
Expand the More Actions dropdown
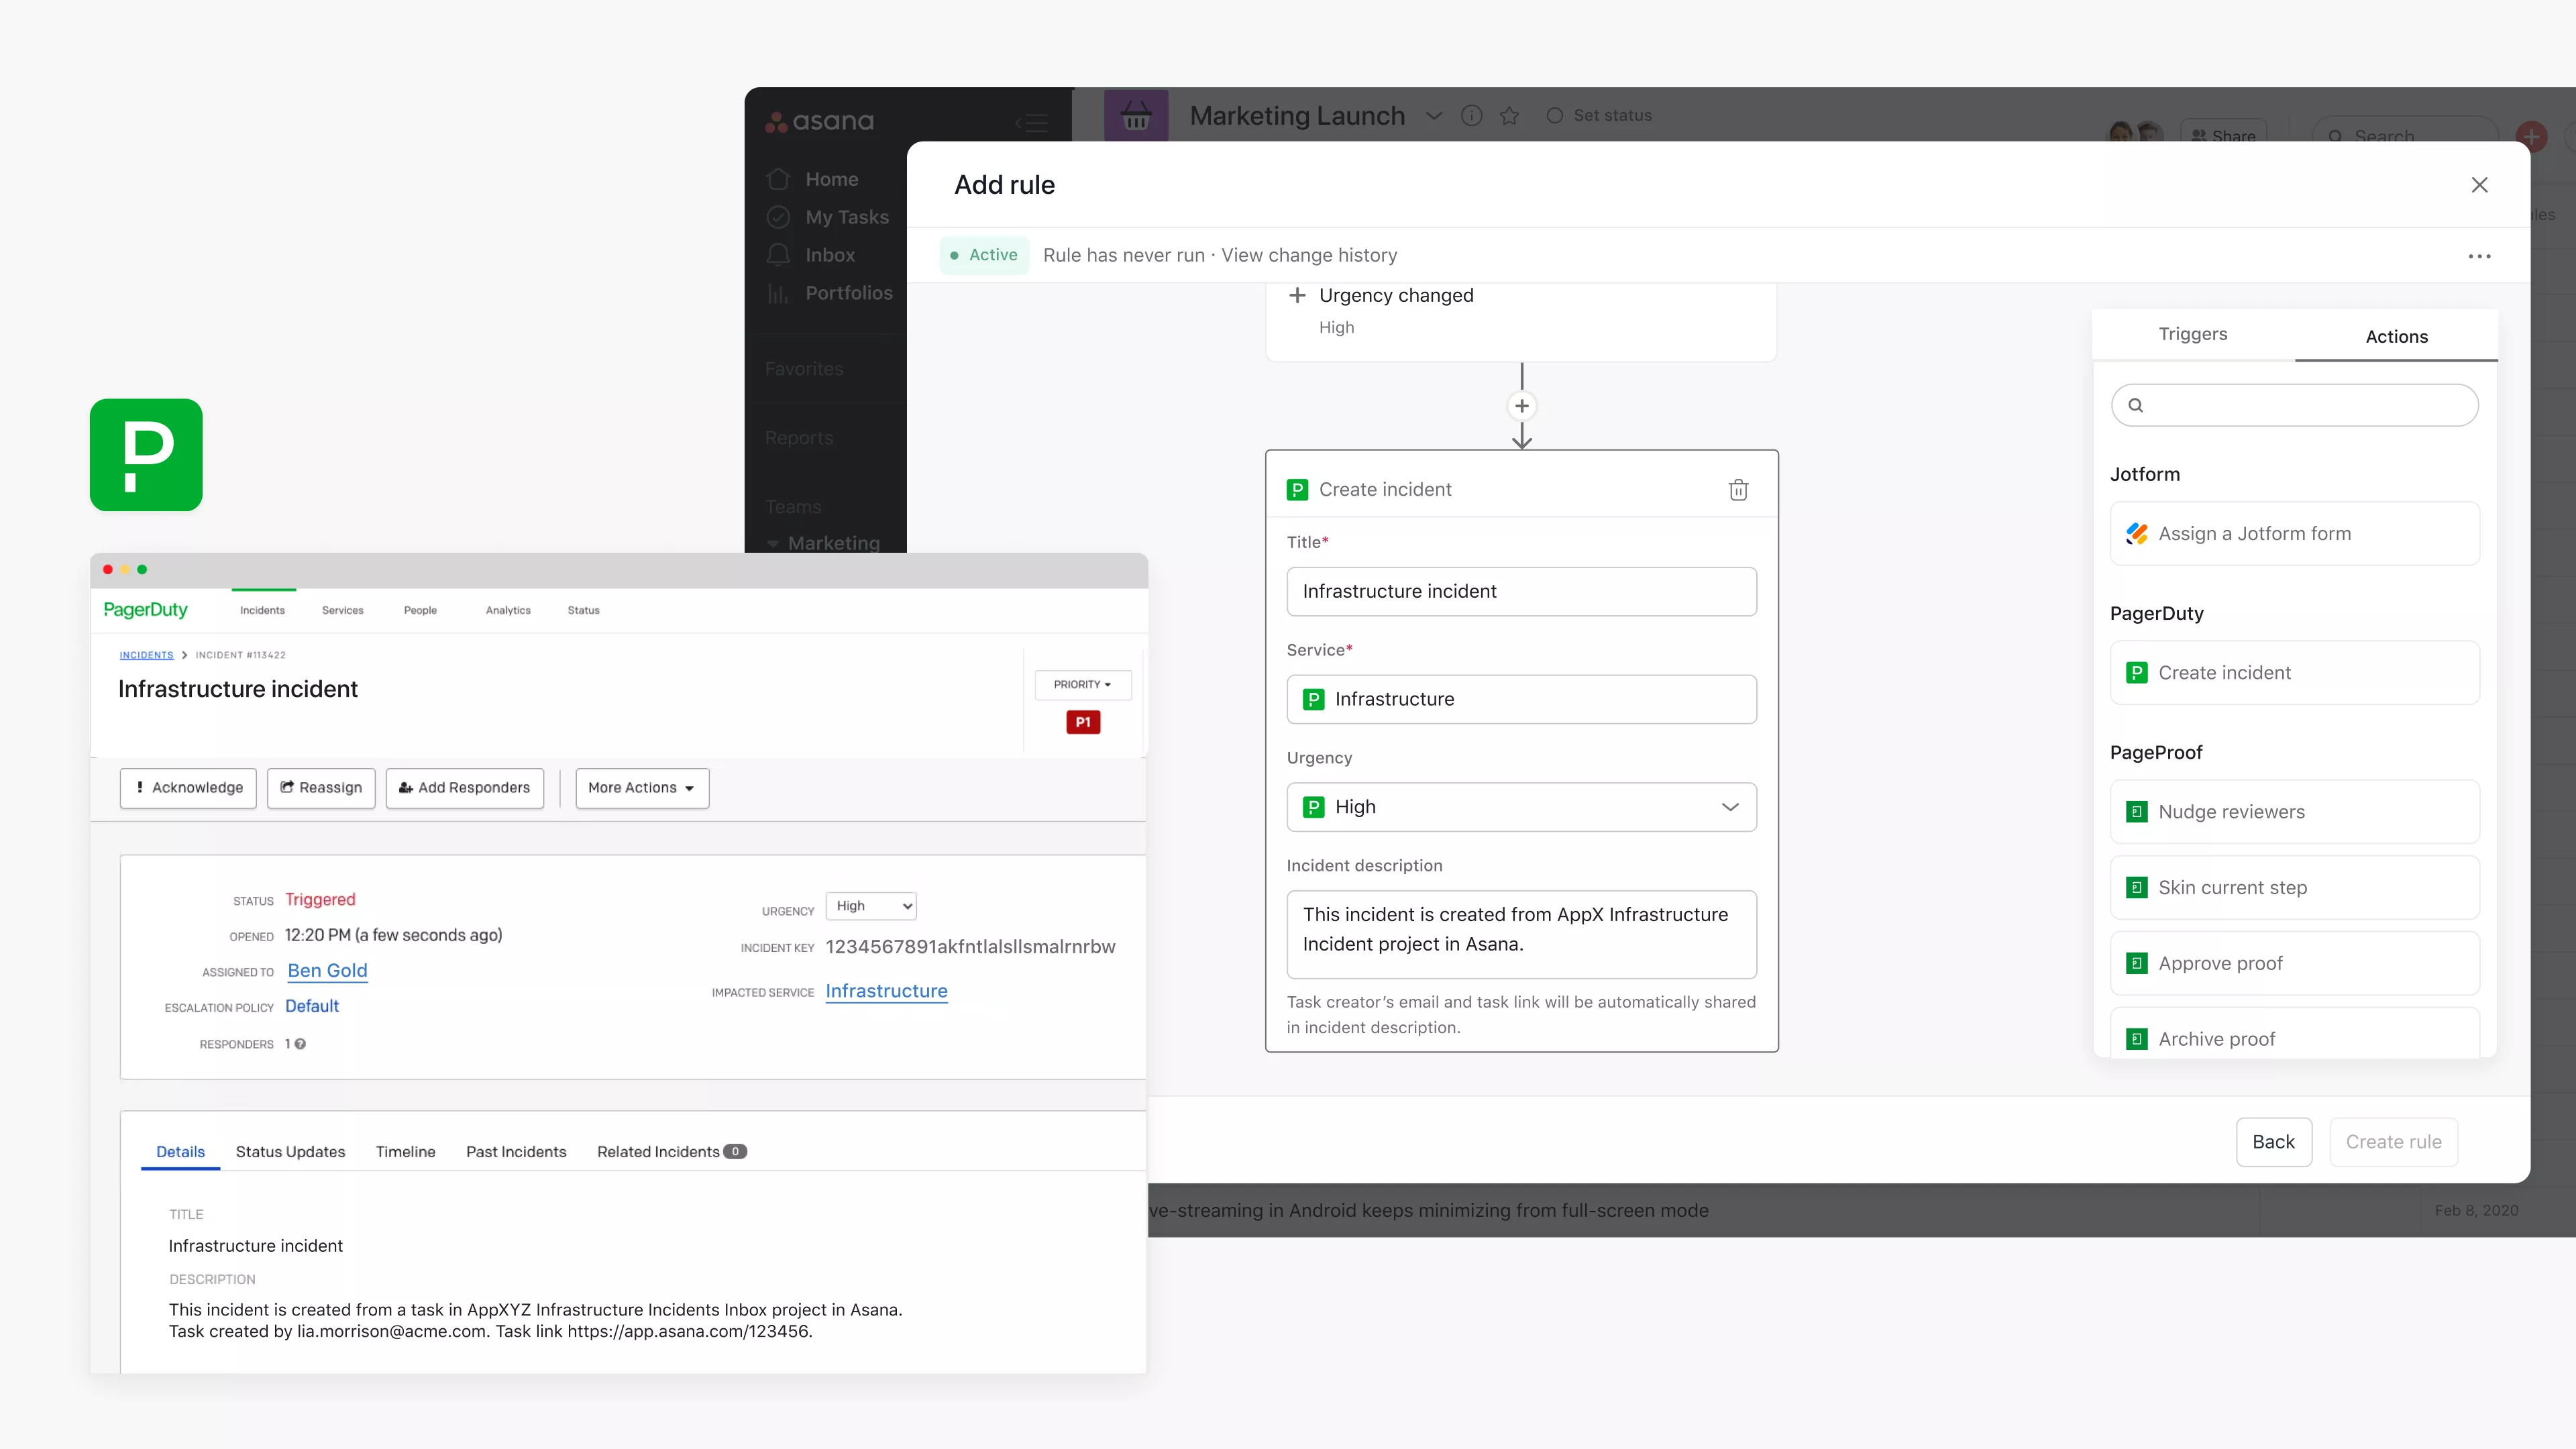pyautogui.click(x=641, y=788)
